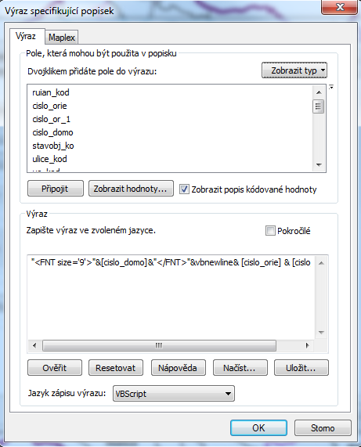Viewport: 361px width, 447px height.
Task: Click the Zobrazit hodnoty button
Action: (x=131, y=189)
